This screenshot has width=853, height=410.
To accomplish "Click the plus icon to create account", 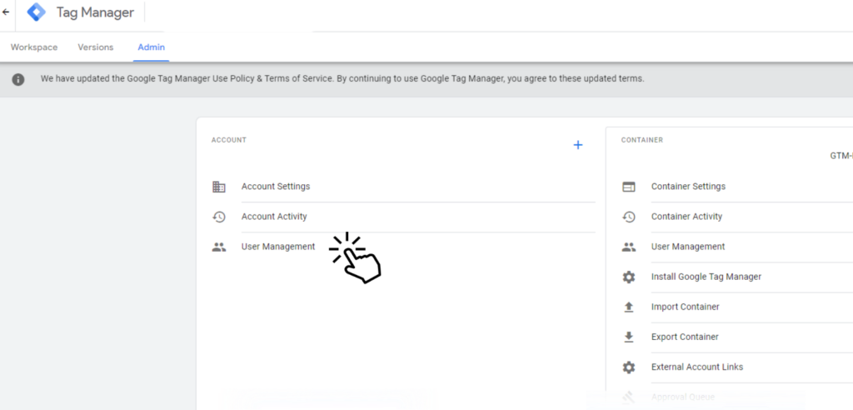I will (x=578, y=145).
